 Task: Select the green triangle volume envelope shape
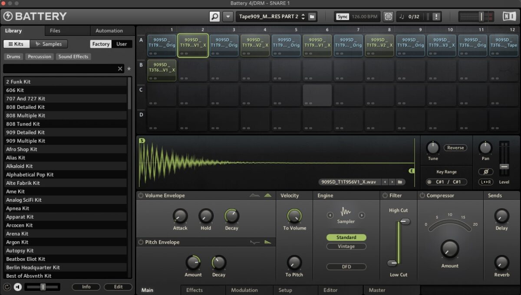pos(268,196)
